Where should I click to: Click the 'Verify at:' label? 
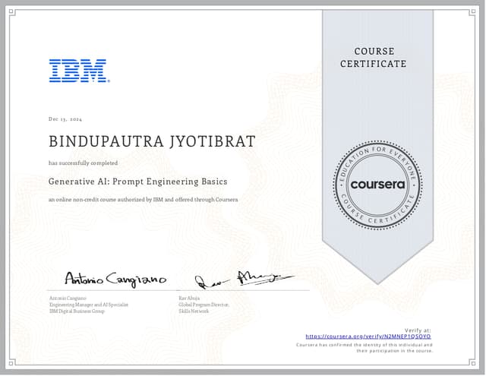click(418, 330)
